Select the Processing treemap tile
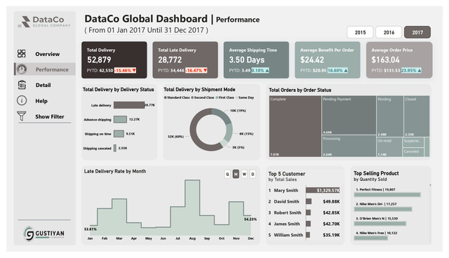The width and height of the screenshot is (449, 258). tap(349, 146)
